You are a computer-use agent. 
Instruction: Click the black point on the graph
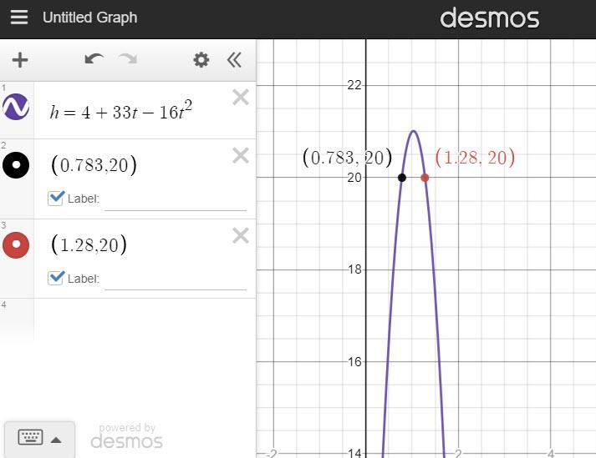pyautogui.click(x=402, y=178)
